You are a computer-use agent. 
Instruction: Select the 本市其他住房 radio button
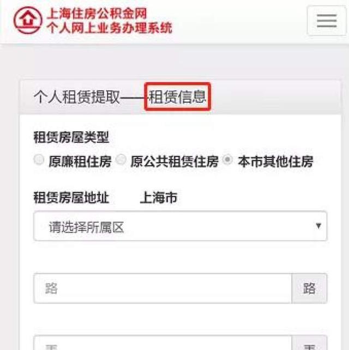(x=227, y=159)
